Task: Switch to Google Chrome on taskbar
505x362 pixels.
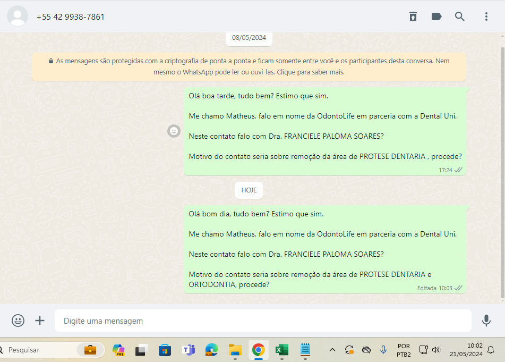Action: click(x=258, y=350)
